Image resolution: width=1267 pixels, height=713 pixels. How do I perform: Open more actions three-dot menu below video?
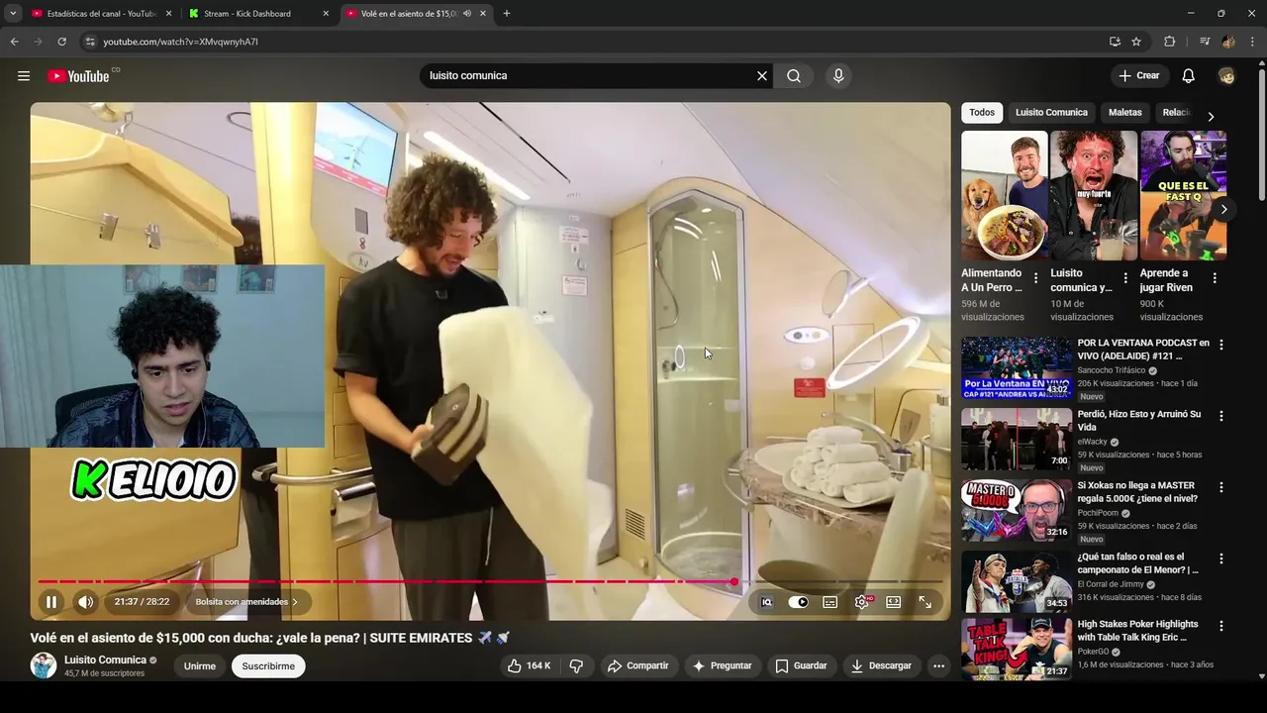tap(938, 665)
